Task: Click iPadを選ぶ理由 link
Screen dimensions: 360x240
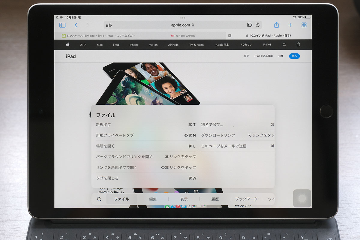Action: coord(264,56)
